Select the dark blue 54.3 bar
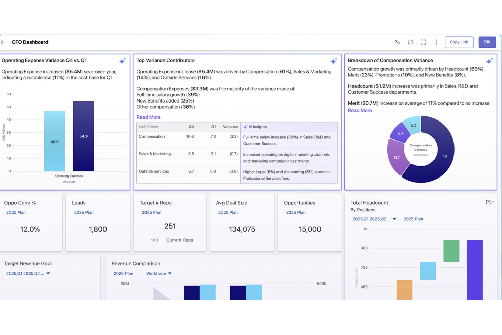This screenshot has width=502, height=335. 83,136
